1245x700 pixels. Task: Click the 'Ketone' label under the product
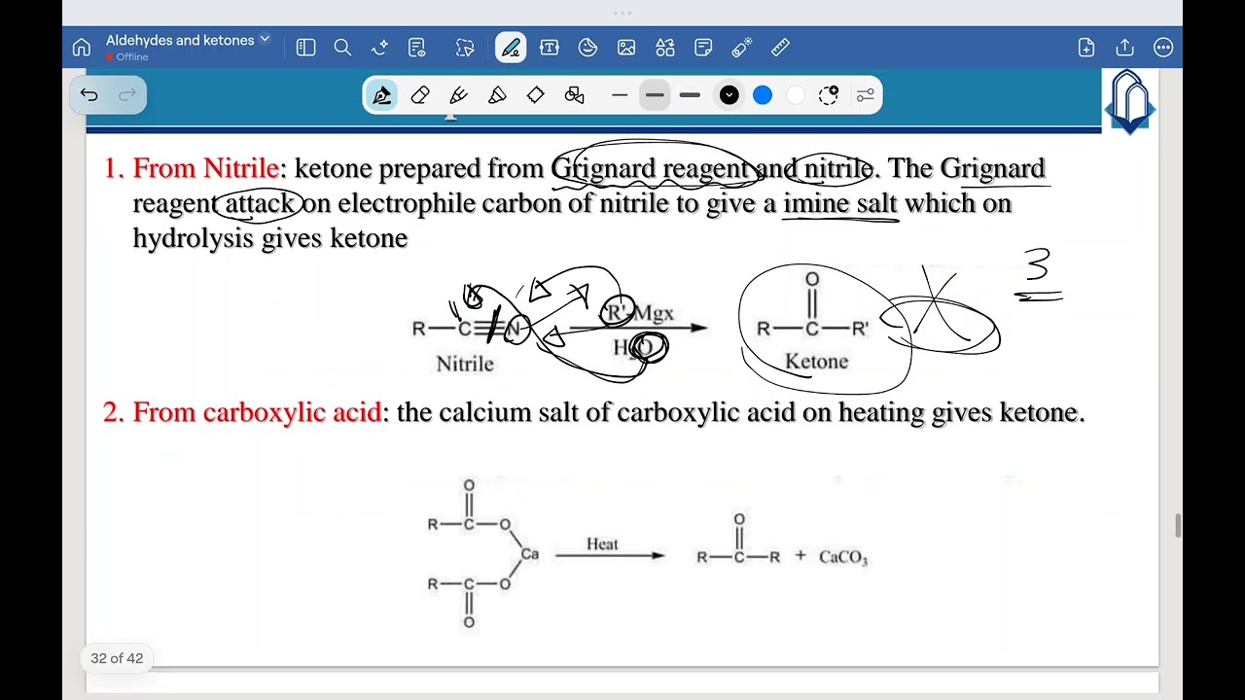816,362
